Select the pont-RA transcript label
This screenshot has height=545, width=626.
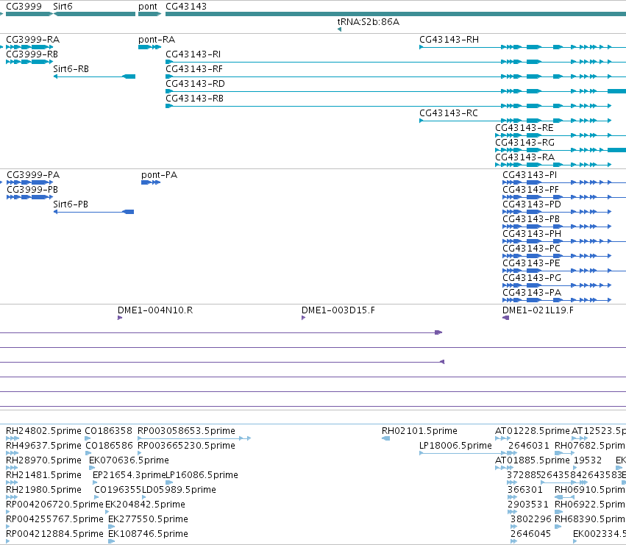pos(157,40)
